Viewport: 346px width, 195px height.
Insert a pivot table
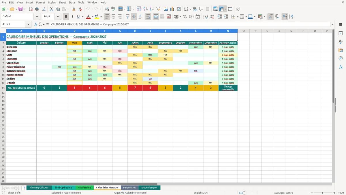(x=179, y=9)
